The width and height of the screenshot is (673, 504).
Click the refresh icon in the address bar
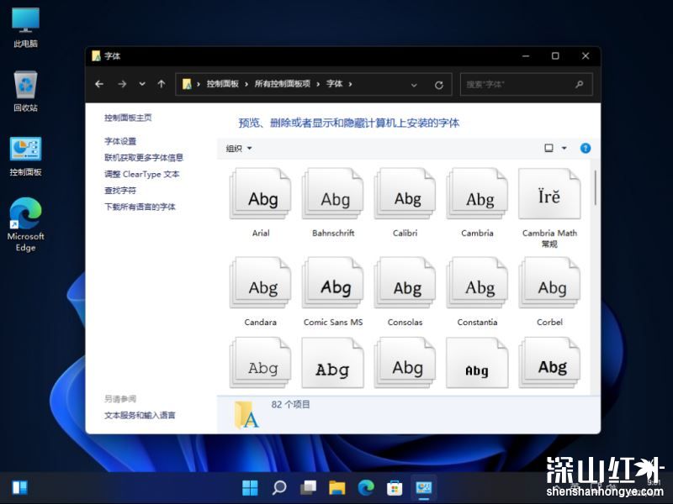439,84
